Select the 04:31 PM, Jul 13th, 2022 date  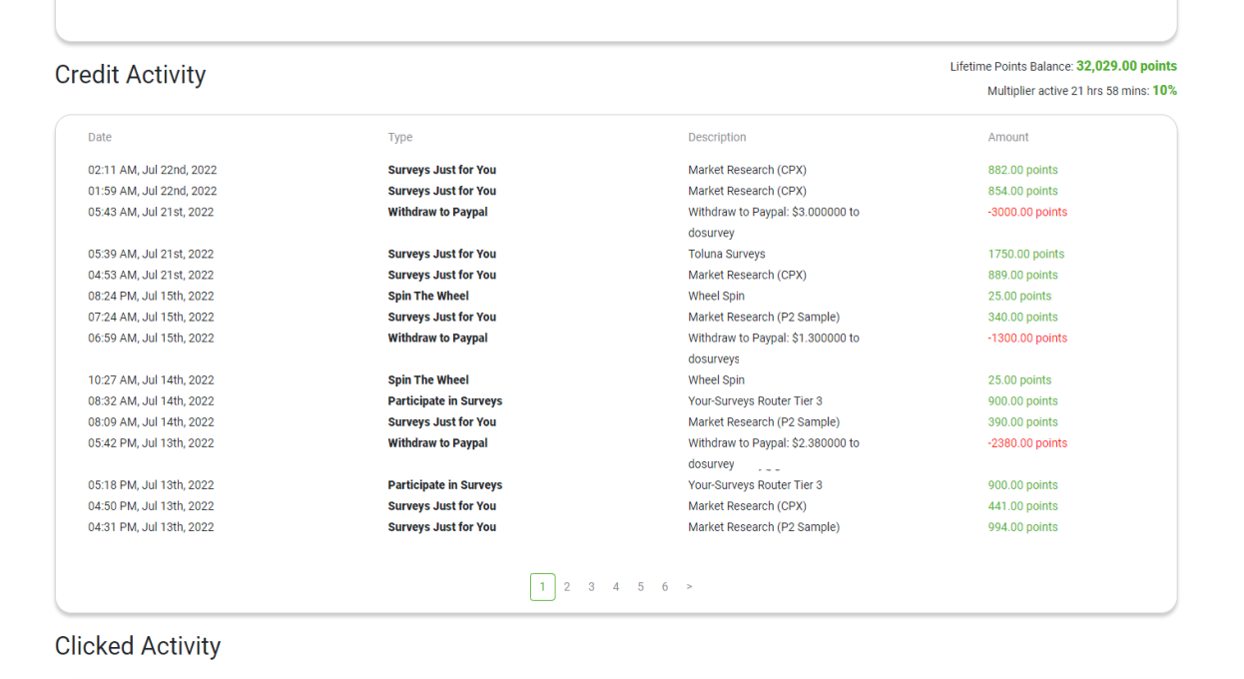click(151, 526)
